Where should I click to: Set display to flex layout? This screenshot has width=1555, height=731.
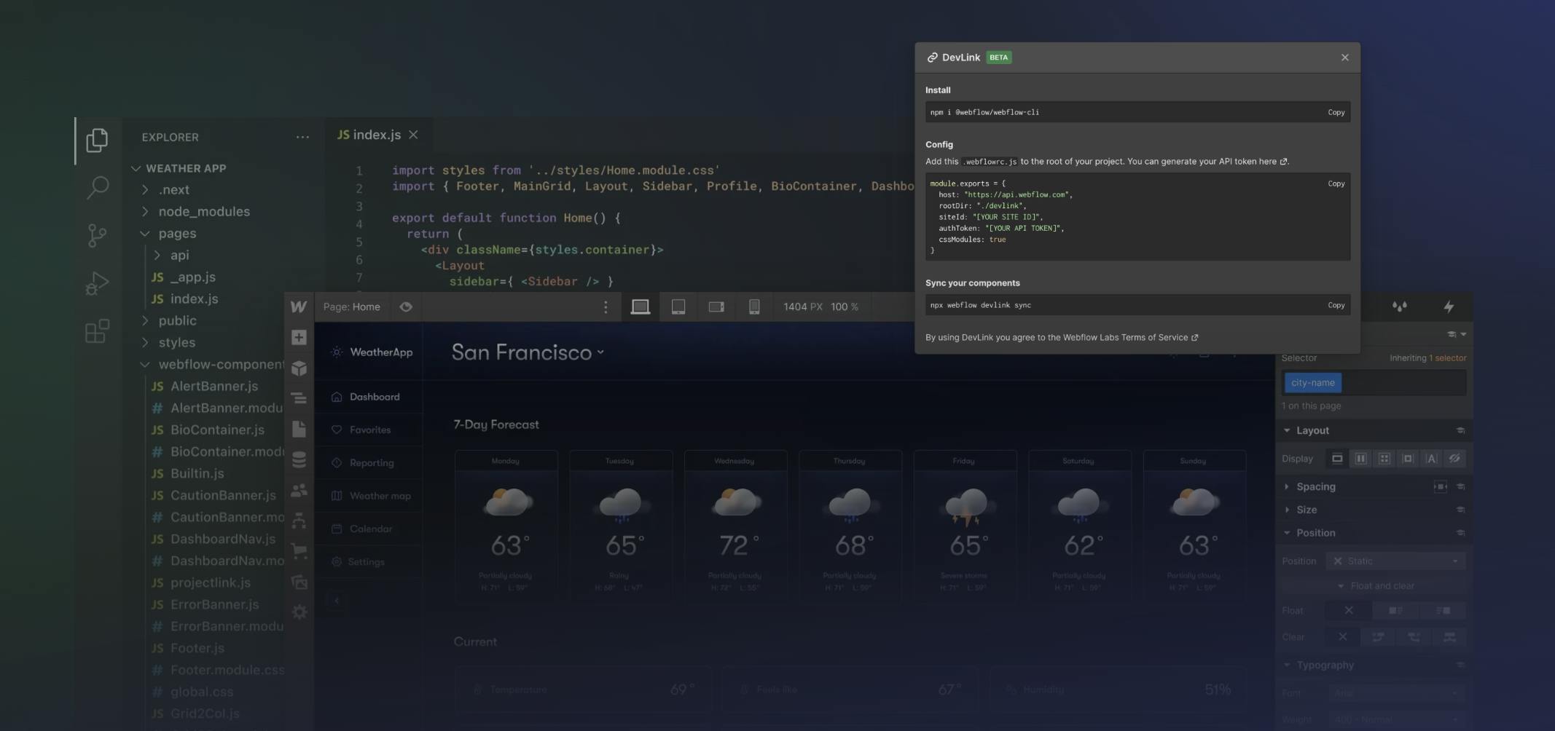click(1360, 459)
